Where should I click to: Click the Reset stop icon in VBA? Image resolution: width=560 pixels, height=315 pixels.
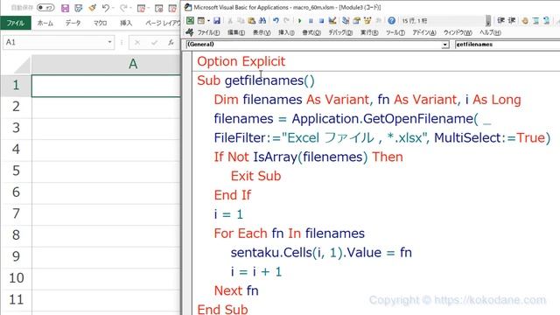tap(321, 21)
